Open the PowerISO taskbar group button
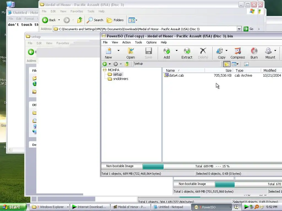The image size is (282, 211). [211, 207]
